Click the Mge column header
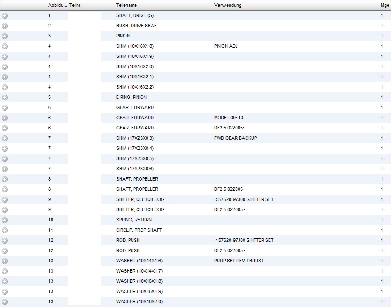 [385, 6]
